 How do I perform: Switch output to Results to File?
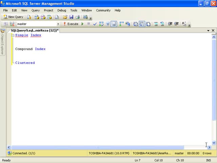[x=148, y=24]
